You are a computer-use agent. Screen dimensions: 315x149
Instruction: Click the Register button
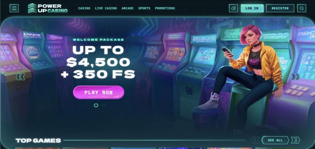(280, 8)
